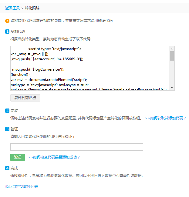Click the step 3 number badge
This screenshot has width=189, height=197.
click(7, 129)
